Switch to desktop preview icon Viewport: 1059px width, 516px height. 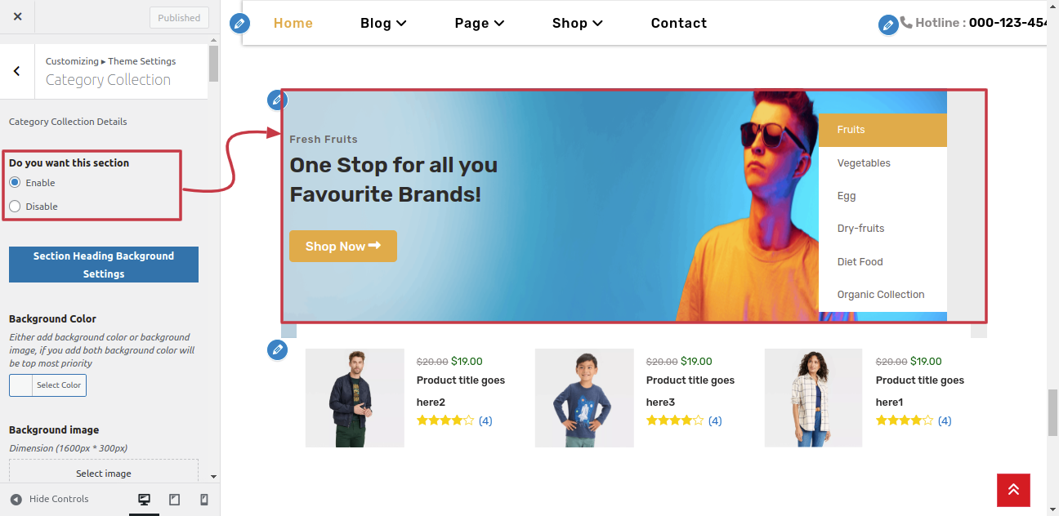pos(144,500)
